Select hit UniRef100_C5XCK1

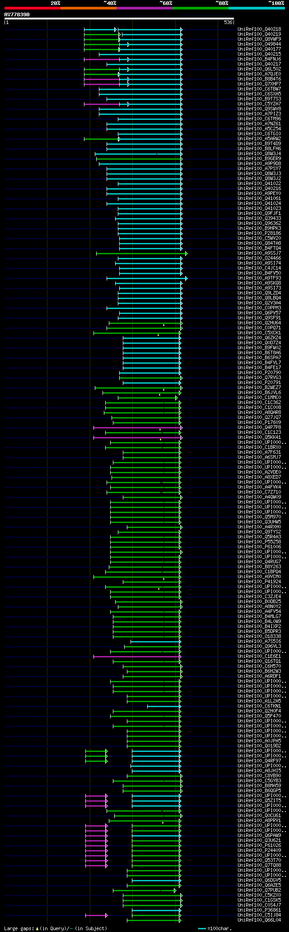pyautogui.click(x=259, y=333)
